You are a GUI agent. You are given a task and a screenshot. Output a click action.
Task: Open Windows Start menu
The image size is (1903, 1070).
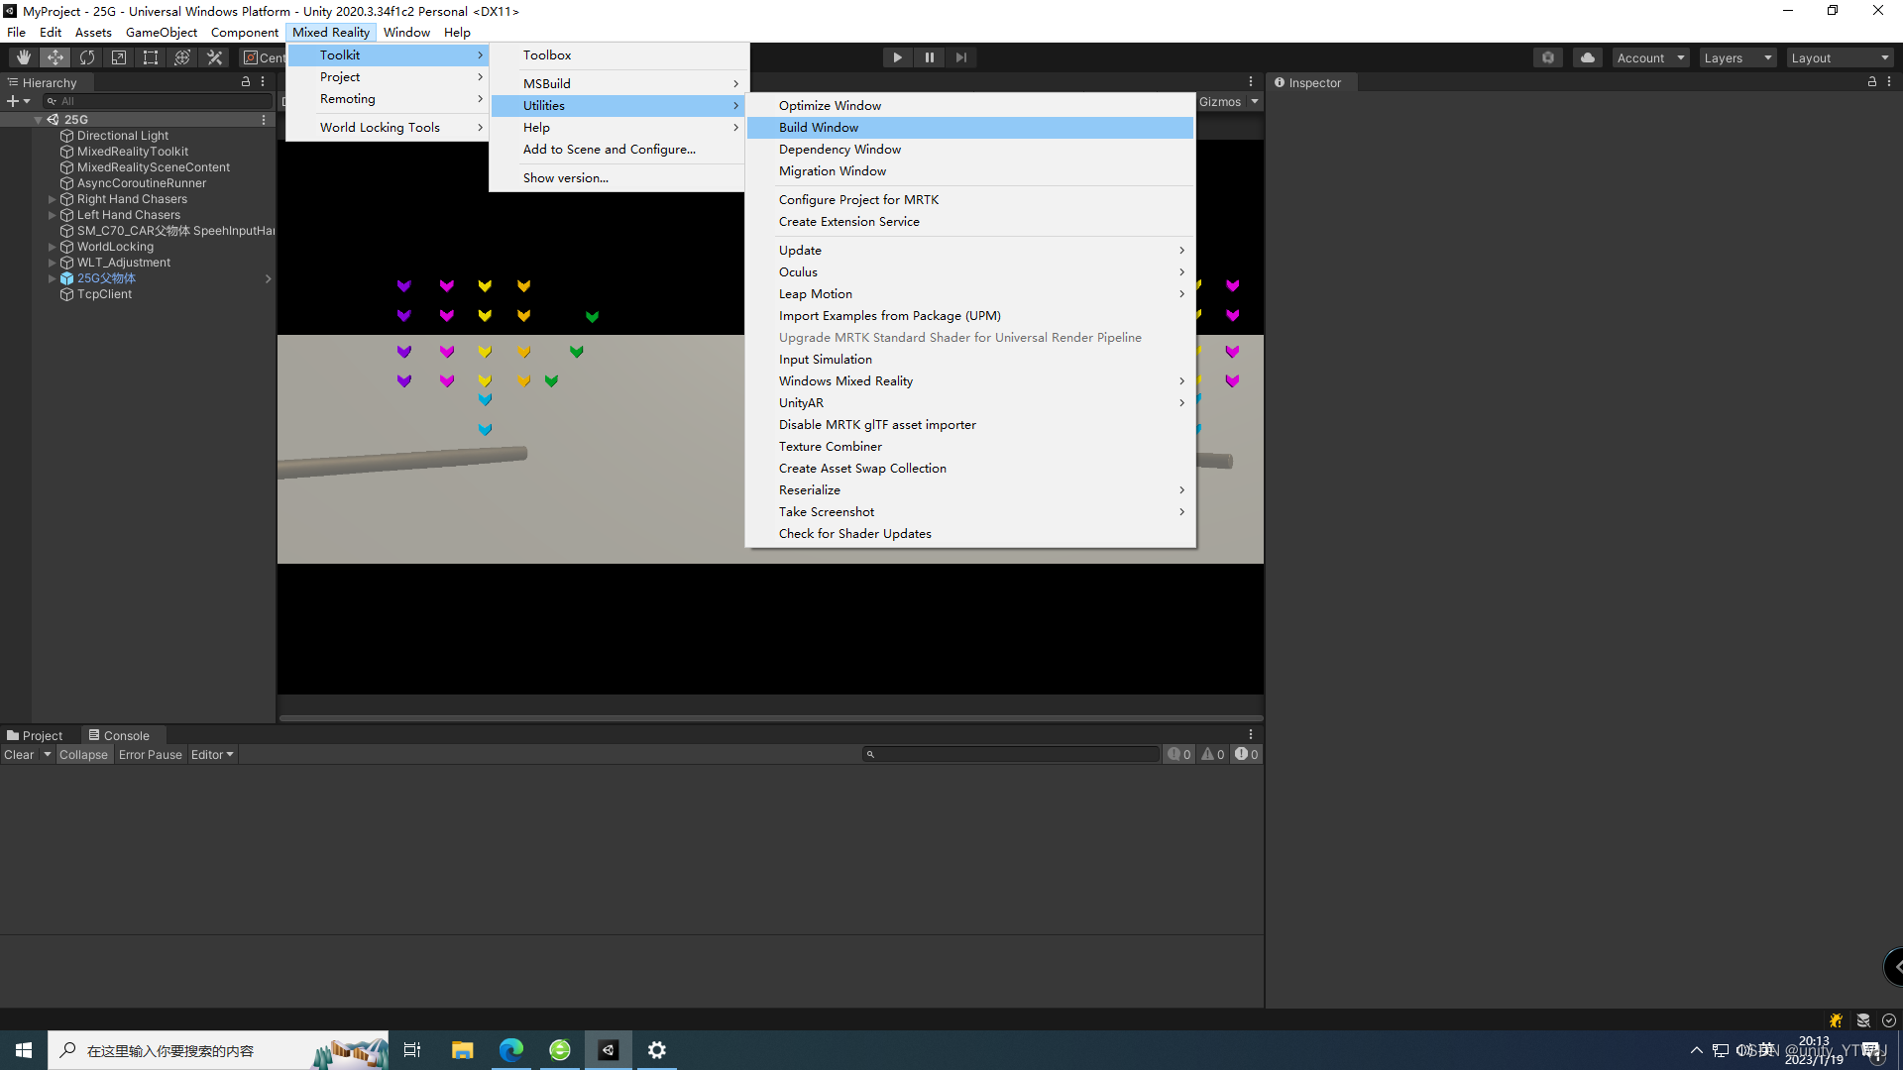coord(24,1050)
